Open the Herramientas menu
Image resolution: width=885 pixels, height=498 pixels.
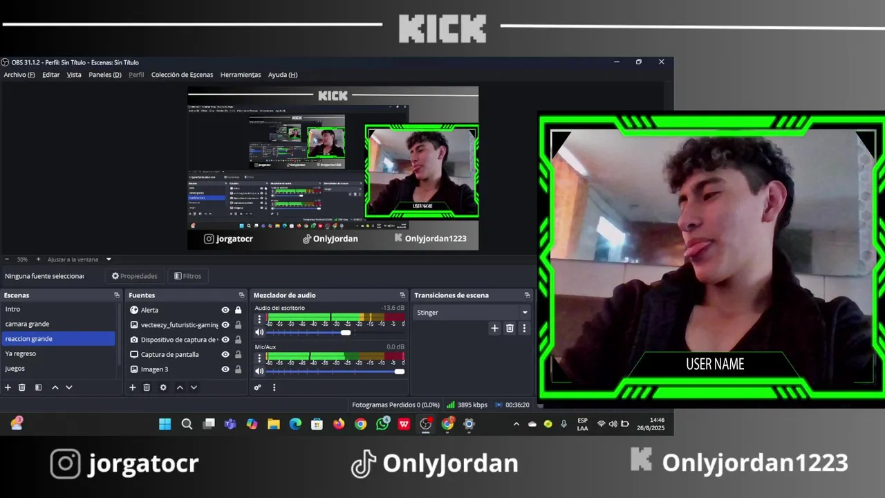coord(241,75)
